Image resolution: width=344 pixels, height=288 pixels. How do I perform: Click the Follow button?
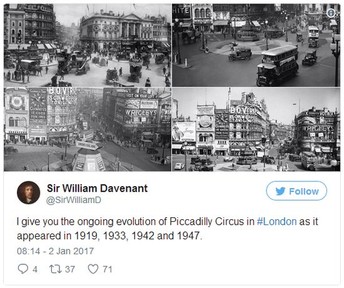(x=296, y=191)
